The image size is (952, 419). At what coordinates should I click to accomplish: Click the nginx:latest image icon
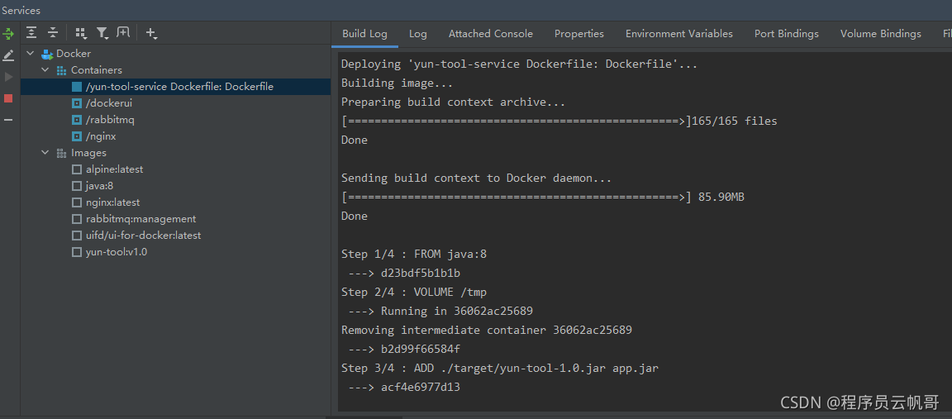click(x=77, y=202)
